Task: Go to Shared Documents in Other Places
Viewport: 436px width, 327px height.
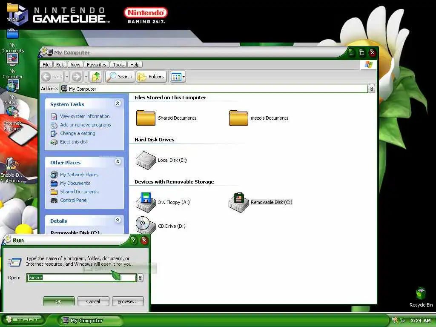Action: tap(79, 192)
